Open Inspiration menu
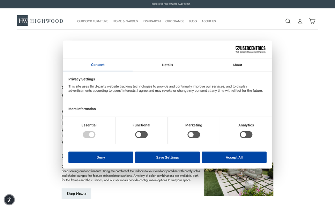Viewport: 335px width, 209px height. coord(152,21)
